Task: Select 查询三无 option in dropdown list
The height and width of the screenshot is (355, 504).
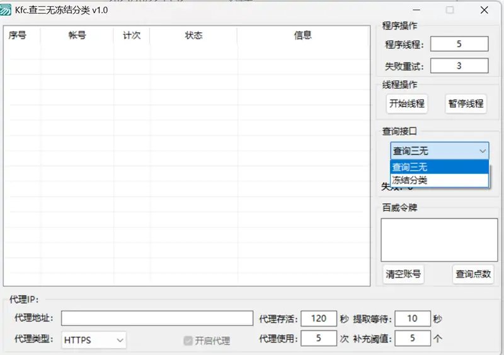Action: (x=439, y=167)
